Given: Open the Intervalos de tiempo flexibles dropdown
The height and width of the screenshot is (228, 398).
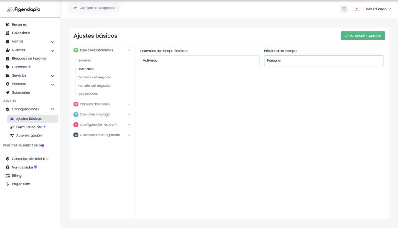Looking at the screenshot, I should (199, 61).
